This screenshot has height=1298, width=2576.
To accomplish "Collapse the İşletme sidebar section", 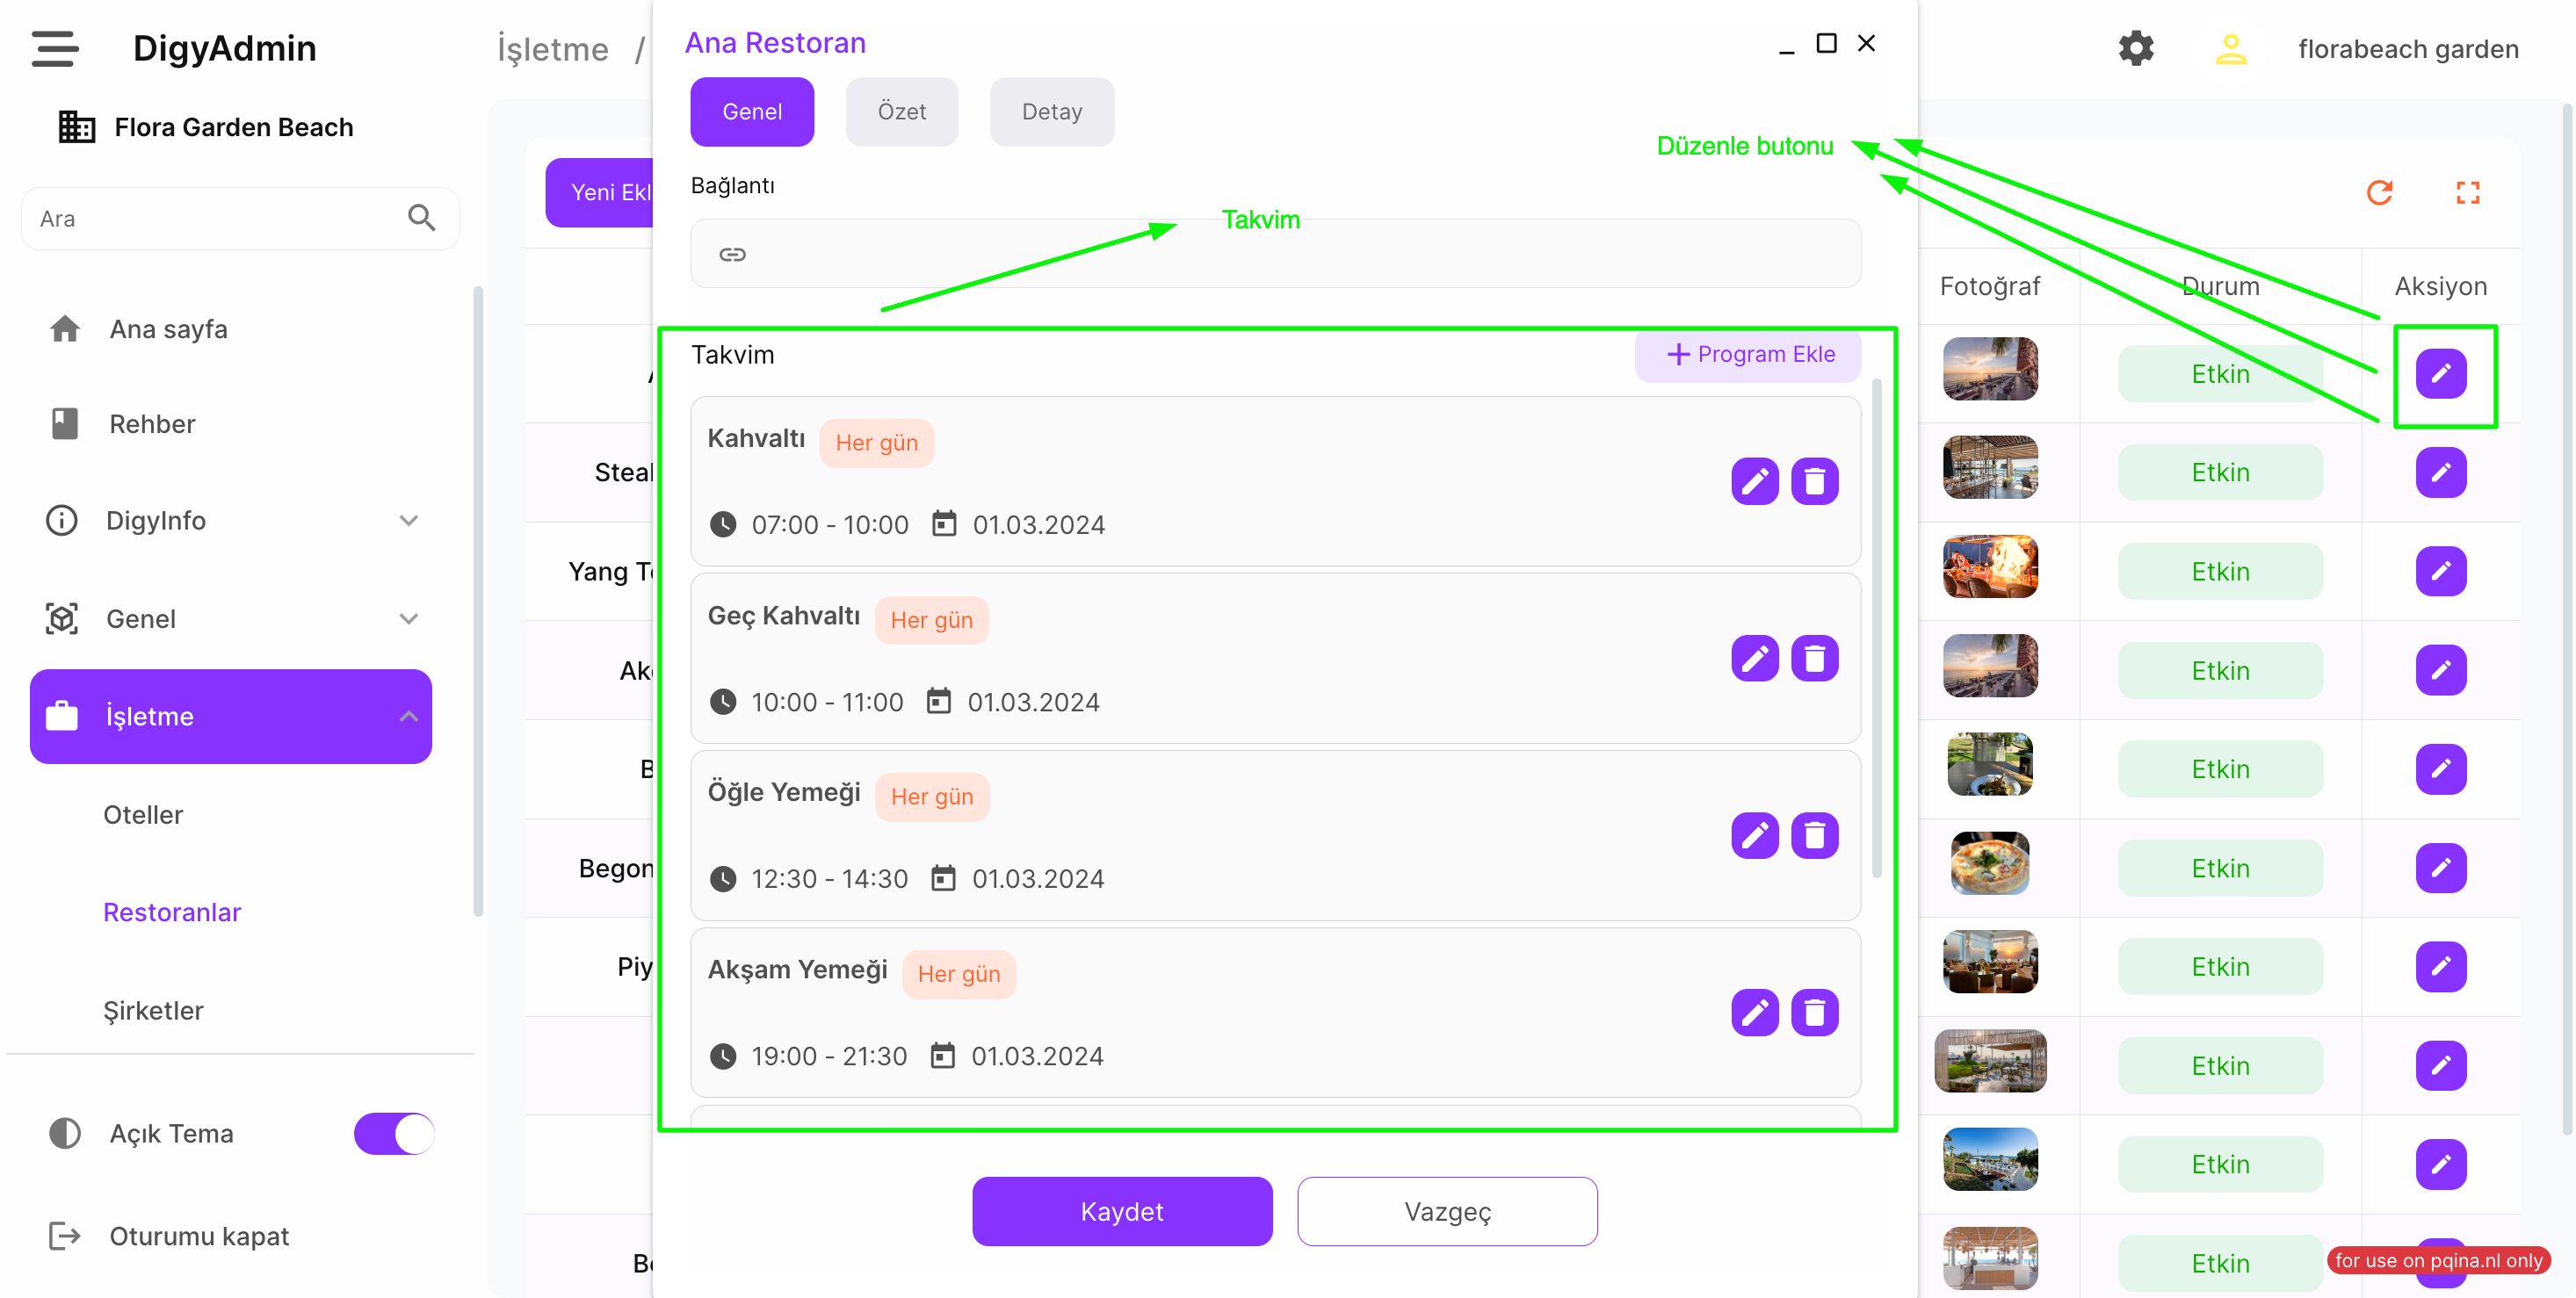I will [x=408, y=717].
